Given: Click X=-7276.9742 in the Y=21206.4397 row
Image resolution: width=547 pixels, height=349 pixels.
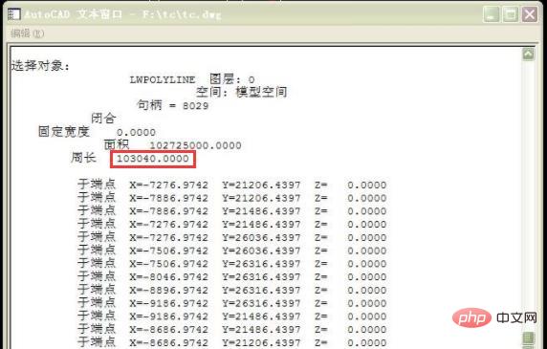Looking at the screenshot, I should pos(169,185).
